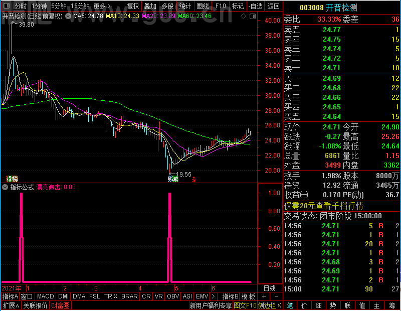Open the 关联报价 related quotes tab

(35, 305)
